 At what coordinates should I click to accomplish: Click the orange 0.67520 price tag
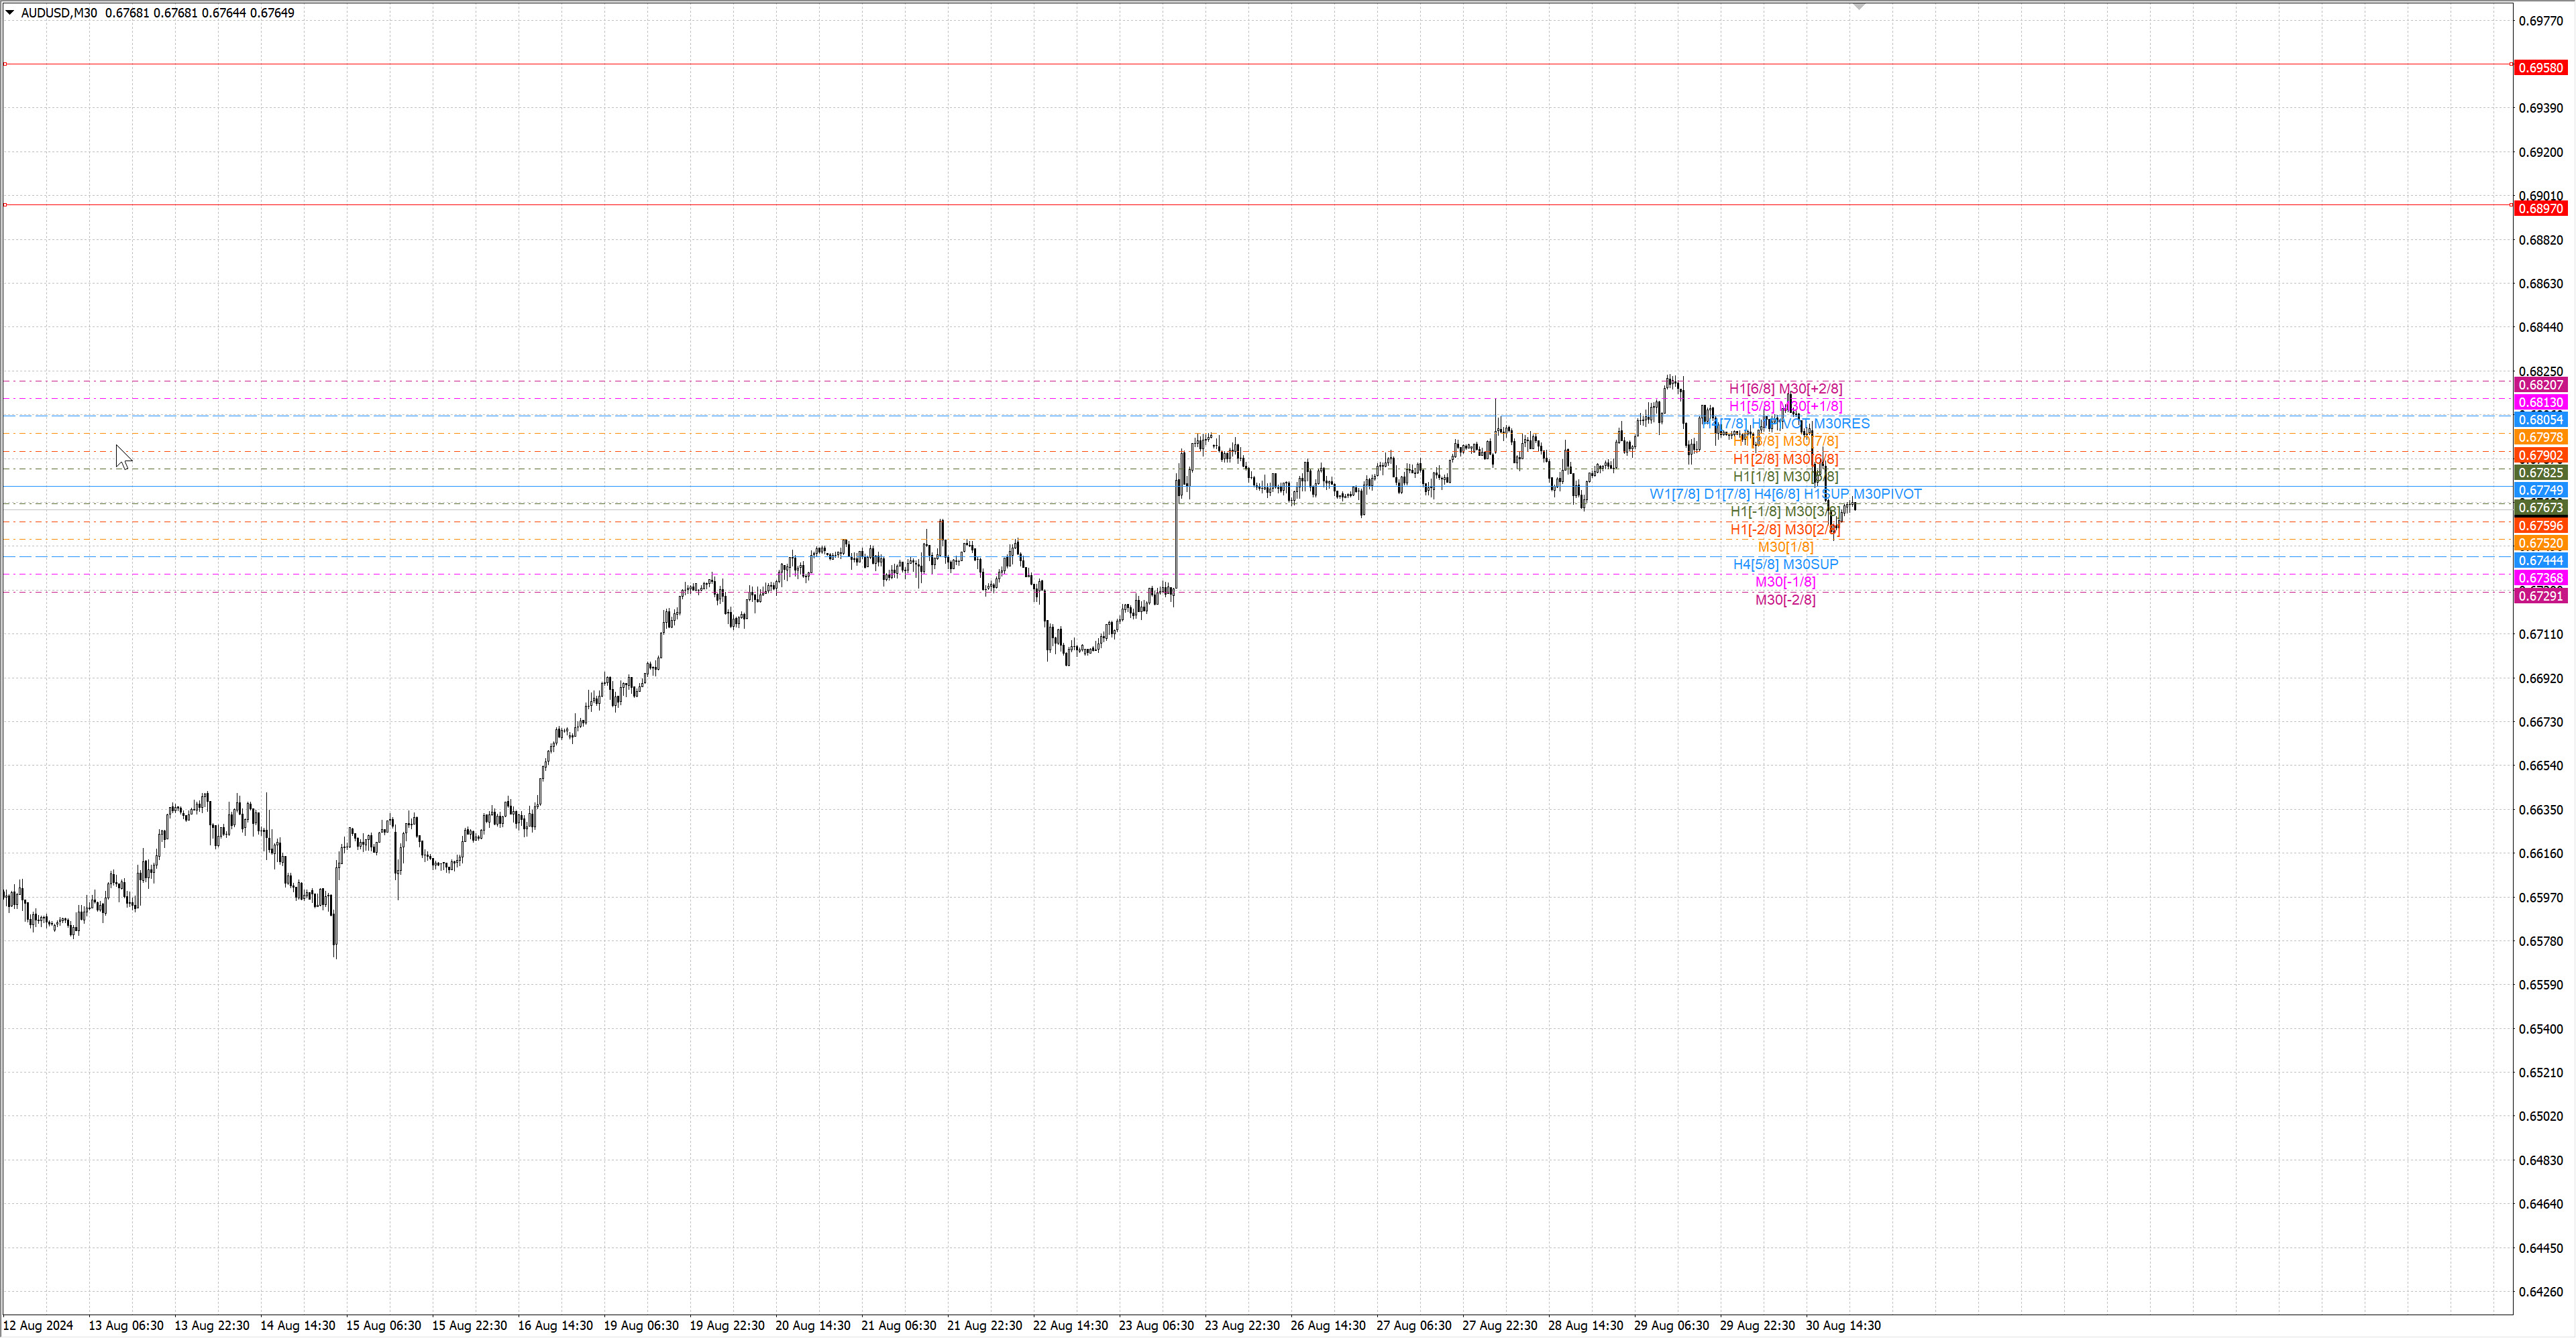click(x=2540, y=544)
